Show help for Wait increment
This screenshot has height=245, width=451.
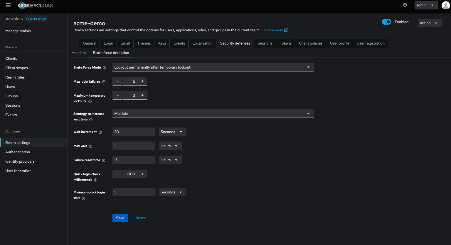100,132
